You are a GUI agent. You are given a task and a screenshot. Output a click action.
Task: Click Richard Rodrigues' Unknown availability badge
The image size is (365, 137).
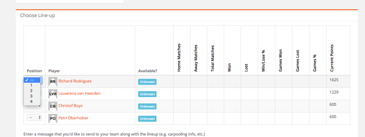[x=147, y=82]
